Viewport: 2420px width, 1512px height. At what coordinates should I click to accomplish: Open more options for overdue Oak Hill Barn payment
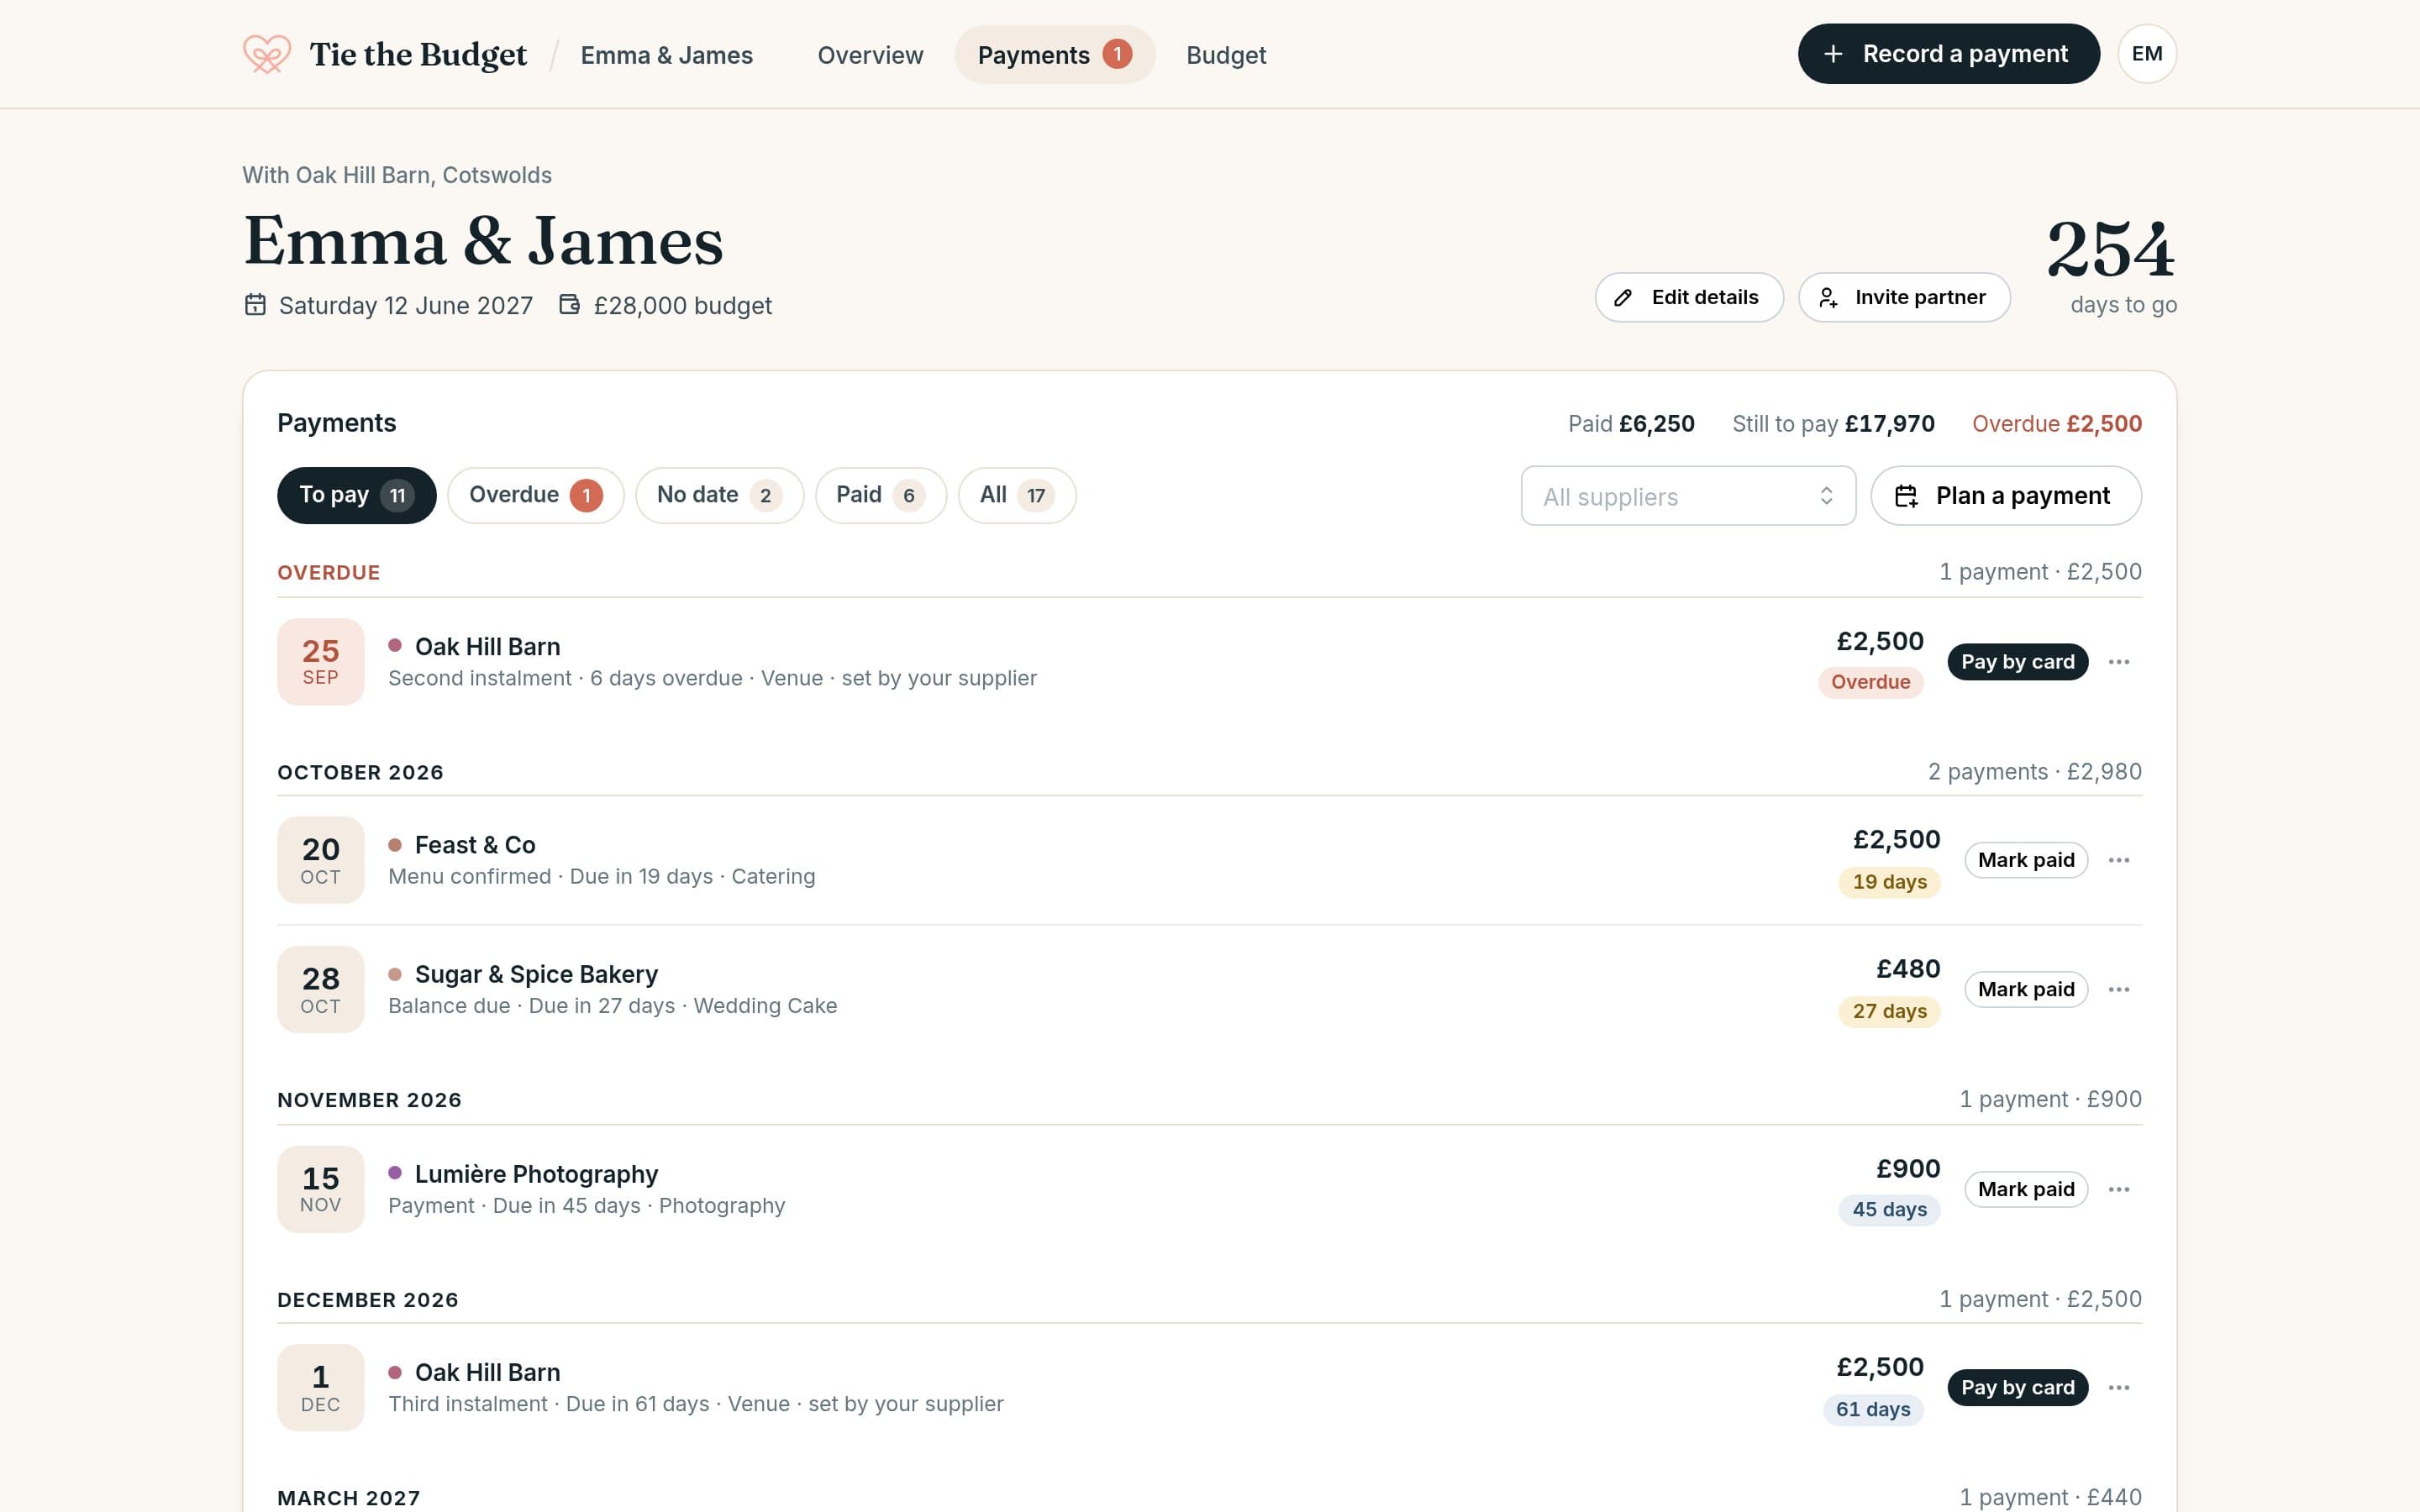coord(2118,662)
